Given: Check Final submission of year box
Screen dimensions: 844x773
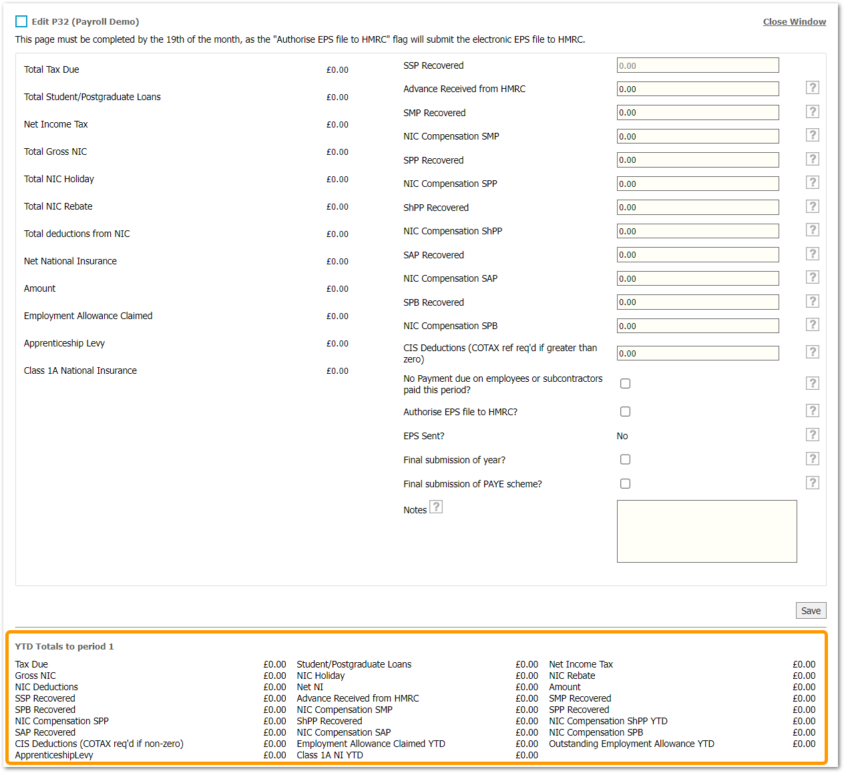Looking at the screenshot, I should pyautogui.click(x=625, y=459).
